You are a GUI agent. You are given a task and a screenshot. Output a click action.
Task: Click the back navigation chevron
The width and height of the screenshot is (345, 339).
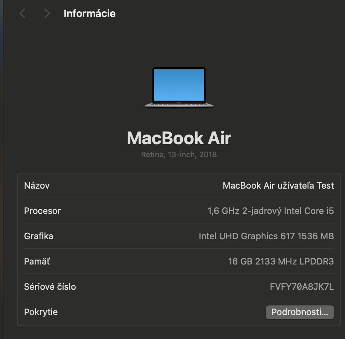click(x=22, y=13)
